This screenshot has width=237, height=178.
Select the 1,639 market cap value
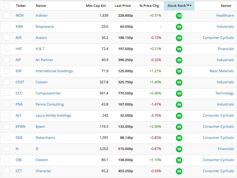tap(104, 16)
